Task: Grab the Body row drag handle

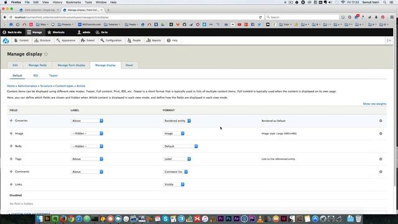Action: 11,146
